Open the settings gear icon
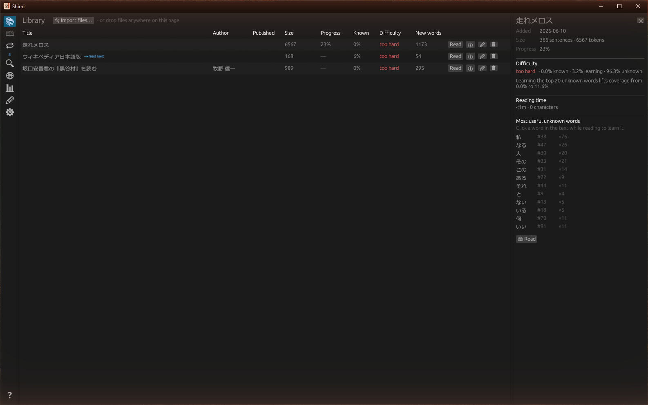 [x=10, y=113]
